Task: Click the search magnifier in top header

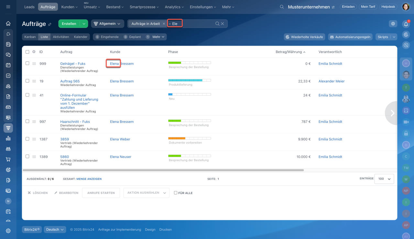Action: point(282,7)
